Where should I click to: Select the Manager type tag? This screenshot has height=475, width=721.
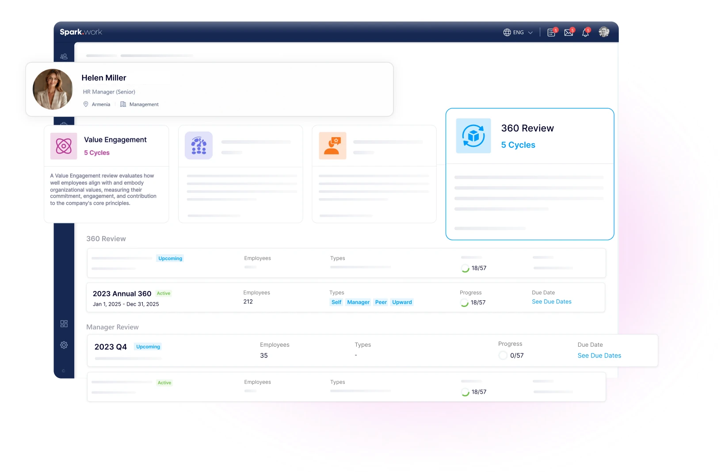pos(359,303)
